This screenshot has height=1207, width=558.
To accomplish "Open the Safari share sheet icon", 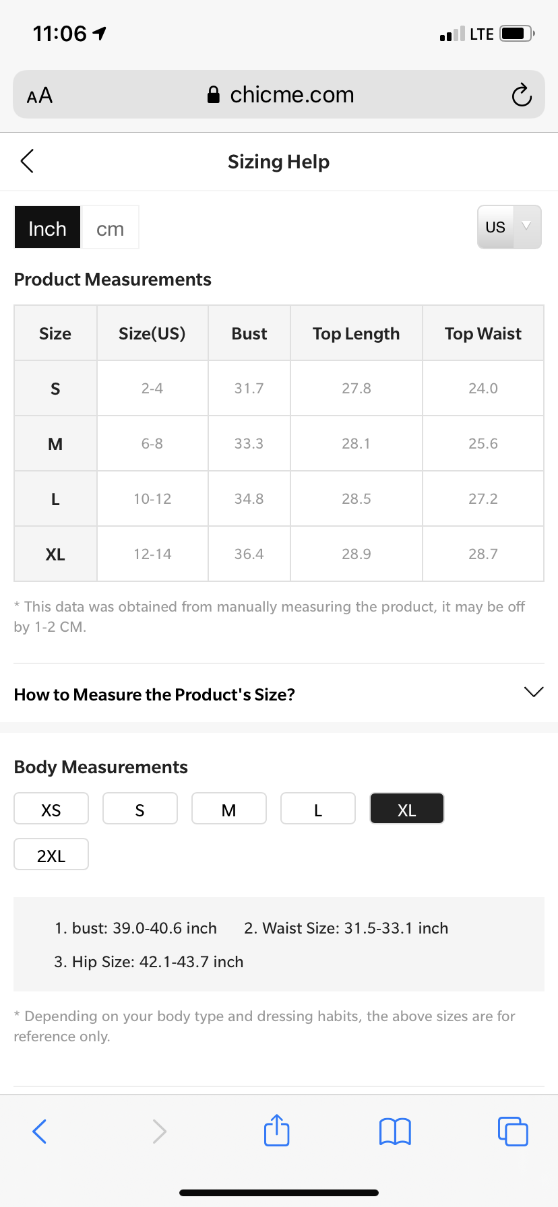I will coord(276,1130).
